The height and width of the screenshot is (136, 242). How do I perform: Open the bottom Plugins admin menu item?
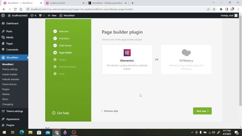(14, 125)
